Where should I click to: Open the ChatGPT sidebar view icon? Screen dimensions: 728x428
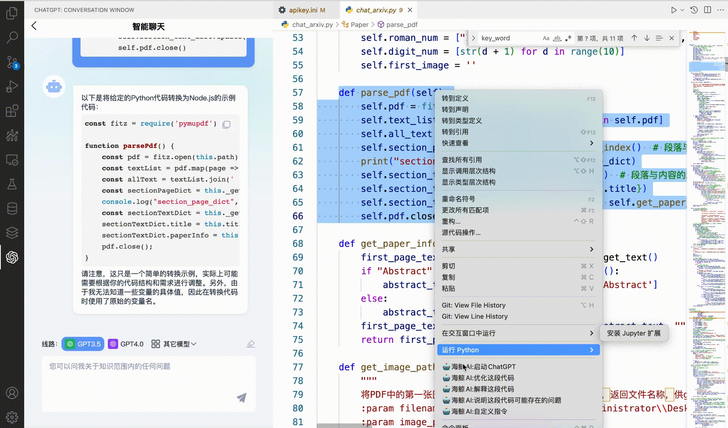[x=12, y=257]
